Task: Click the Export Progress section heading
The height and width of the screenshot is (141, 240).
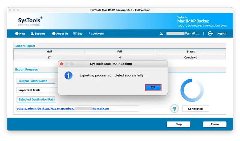Action: pyautogui.click(x=26, y=70)
